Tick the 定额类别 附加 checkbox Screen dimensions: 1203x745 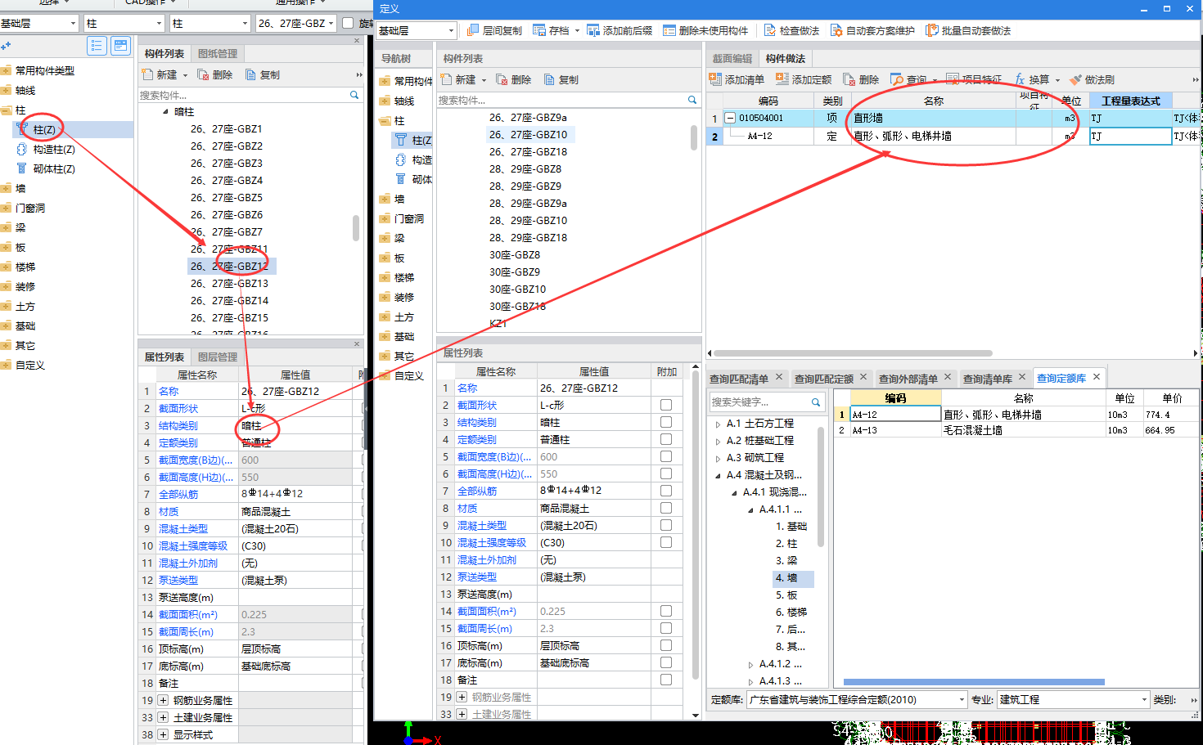pyautogui.click(x=666, y=439)
